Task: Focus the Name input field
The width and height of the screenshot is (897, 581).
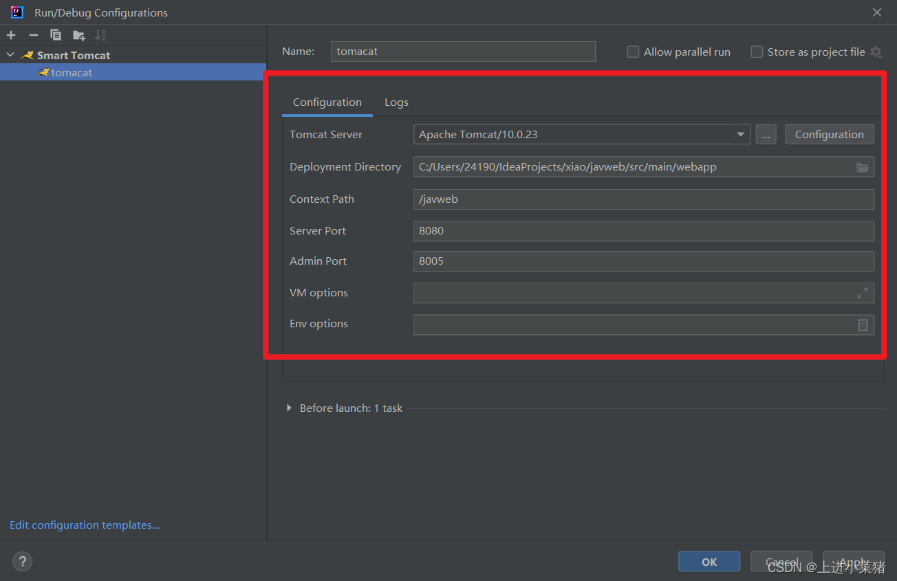Action: pos(463,52)
